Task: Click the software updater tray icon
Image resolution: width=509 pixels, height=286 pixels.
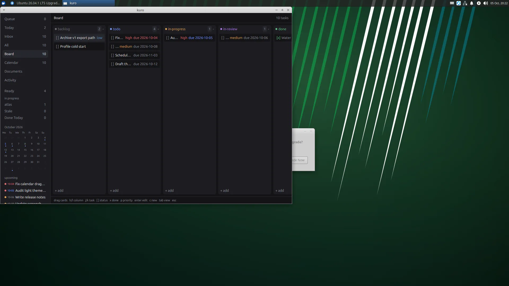Action: coord(459,3)
